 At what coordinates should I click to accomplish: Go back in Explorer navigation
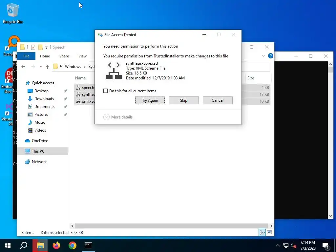pos(23,67)
